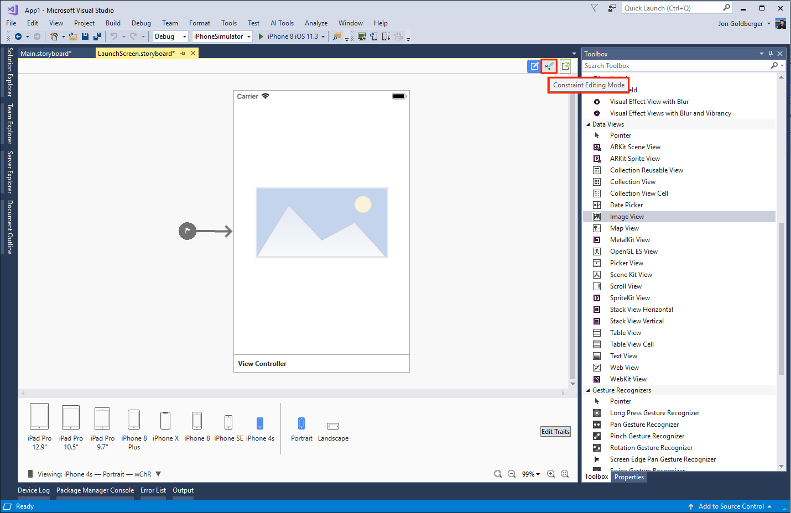Select Image View in the Toolbox

click(679, 217)
